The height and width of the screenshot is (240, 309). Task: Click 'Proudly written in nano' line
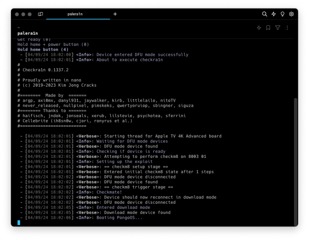(52, 80)
